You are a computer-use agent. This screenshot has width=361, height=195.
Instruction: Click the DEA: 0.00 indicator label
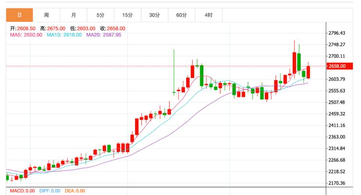pos(75,191)
